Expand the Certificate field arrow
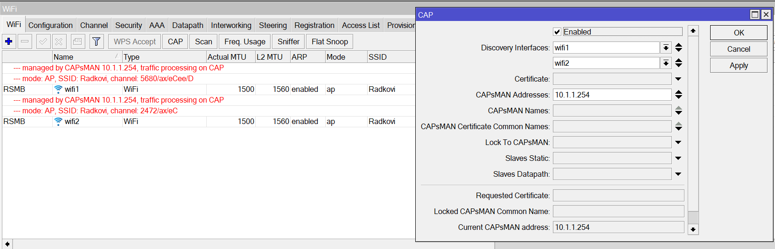The height and width of the screenshot is (249, 775). 678,79
